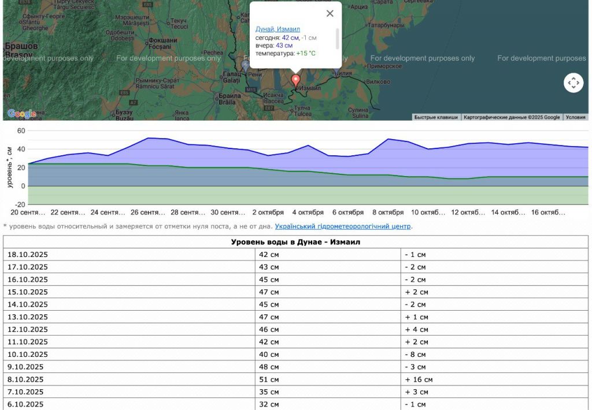Click the 51 см value for 8.10.2025

click(x=269, y=380)
